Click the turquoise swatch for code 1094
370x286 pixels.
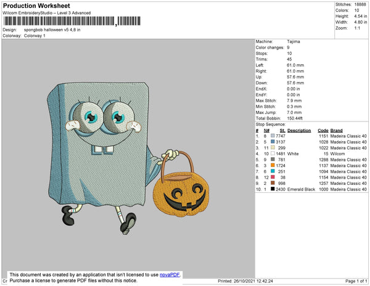pyautogui.click(x=273, y=171)
